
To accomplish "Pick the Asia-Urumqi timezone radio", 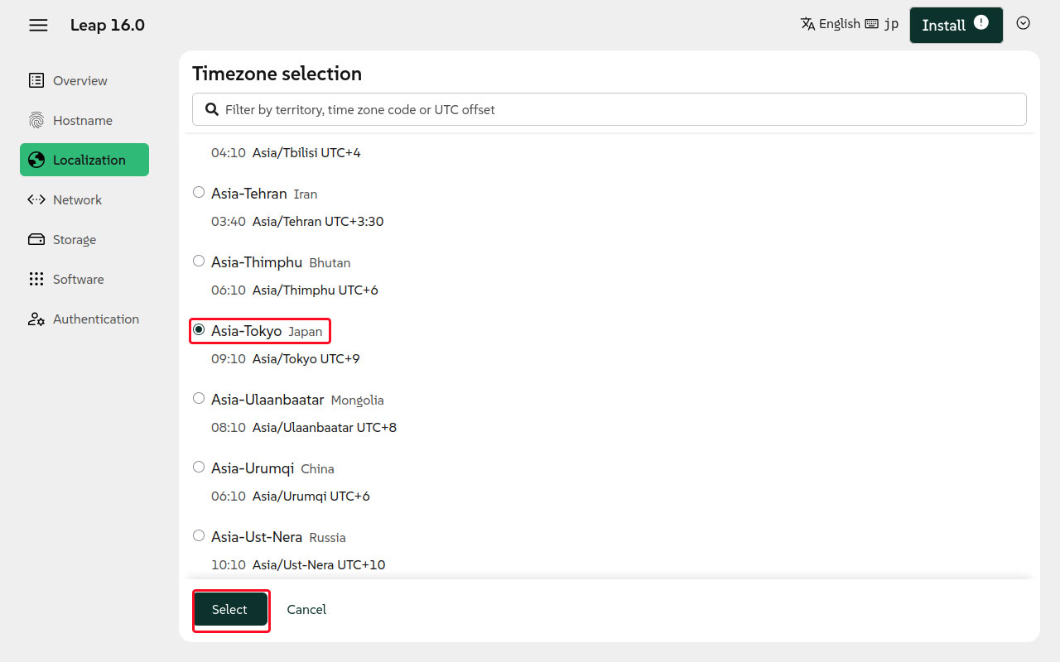I will point(199,467).
